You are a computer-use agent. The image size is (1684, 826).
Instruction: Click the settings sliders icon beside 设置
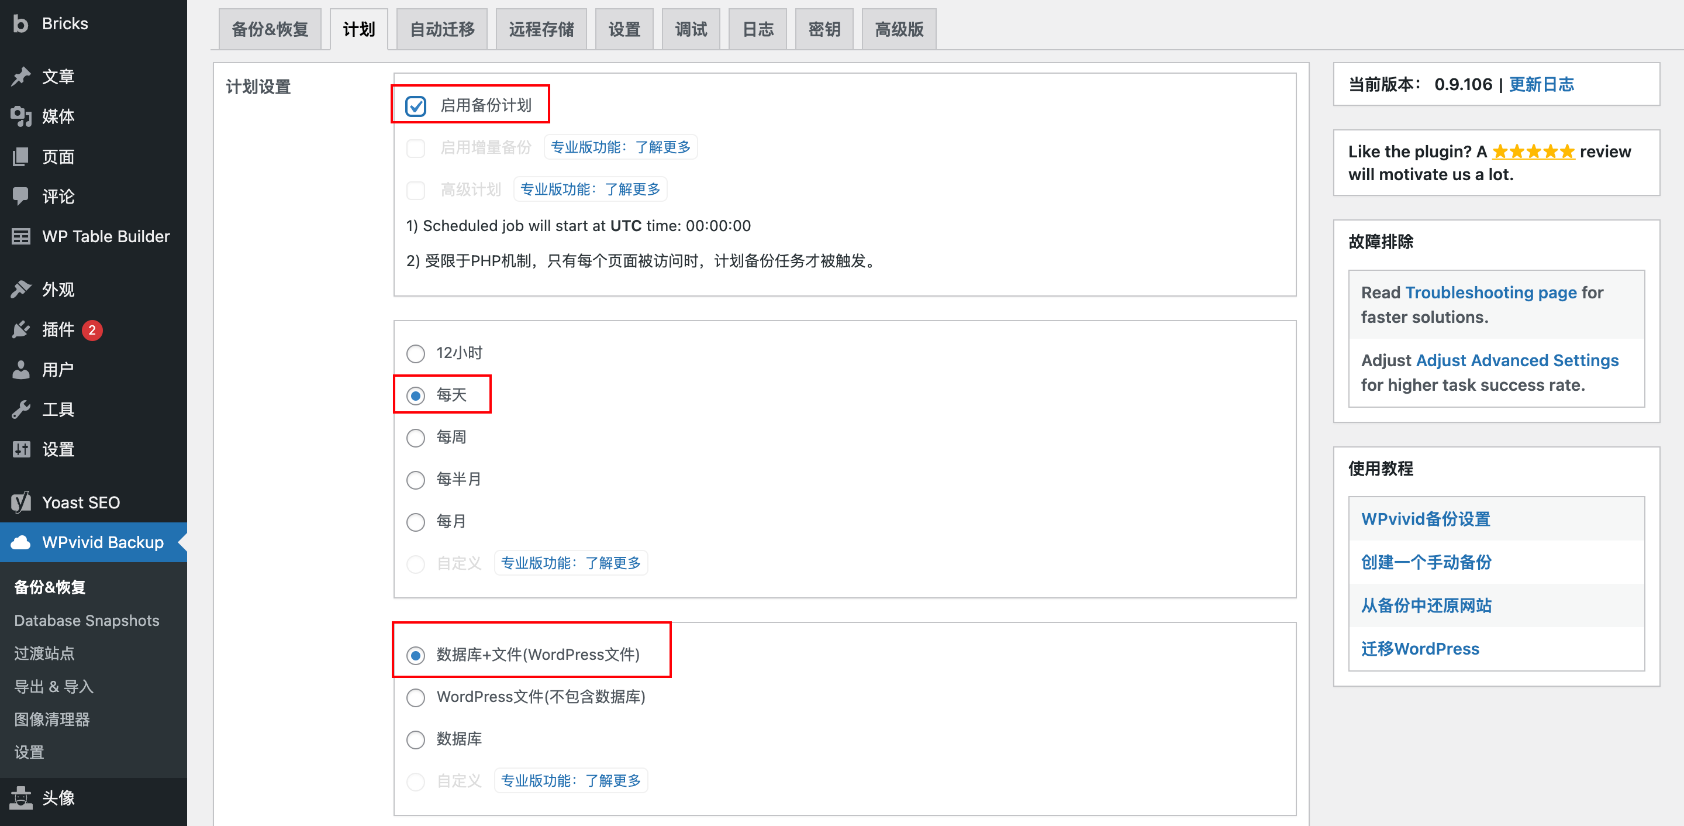21,449
